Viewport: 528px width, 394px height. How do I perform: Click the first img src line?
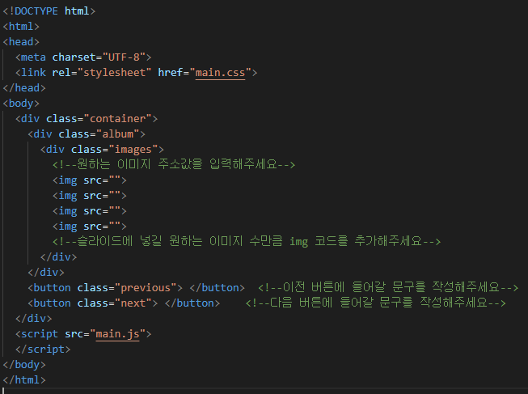89,180
